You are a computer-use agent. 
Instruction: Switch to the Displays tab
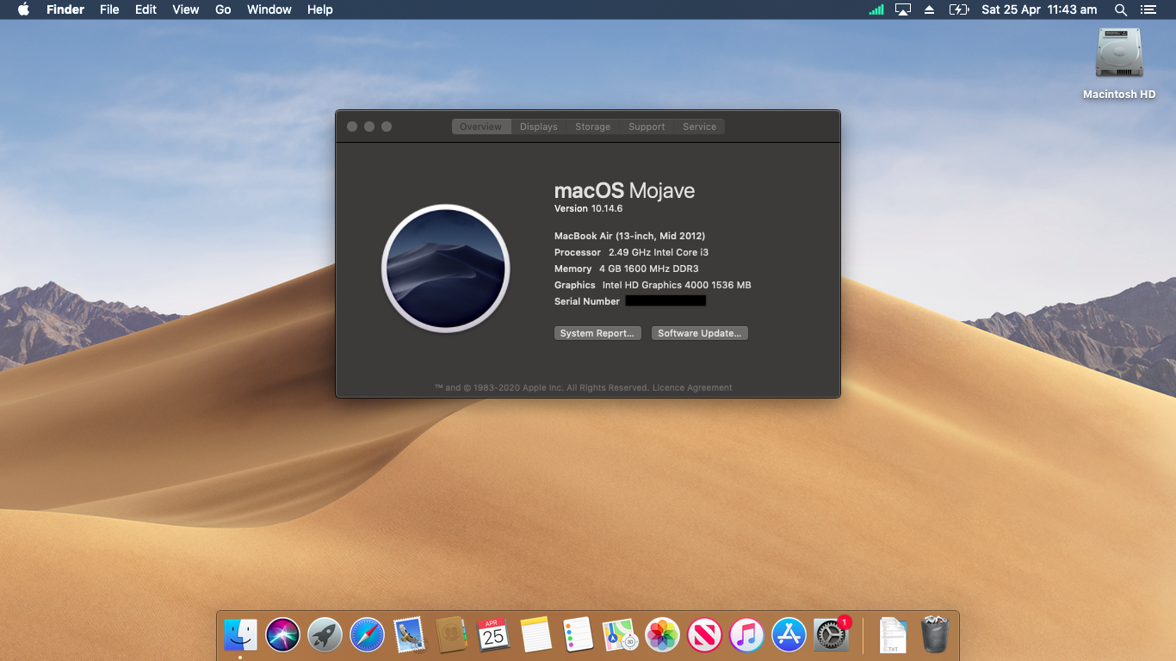[538, 127]
